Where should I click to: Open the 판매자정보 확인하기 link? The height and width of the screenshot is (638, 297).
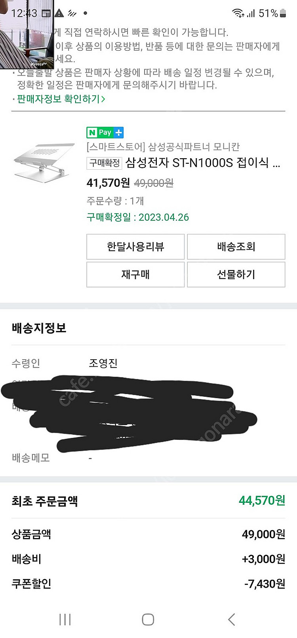[x=61, y=99]
